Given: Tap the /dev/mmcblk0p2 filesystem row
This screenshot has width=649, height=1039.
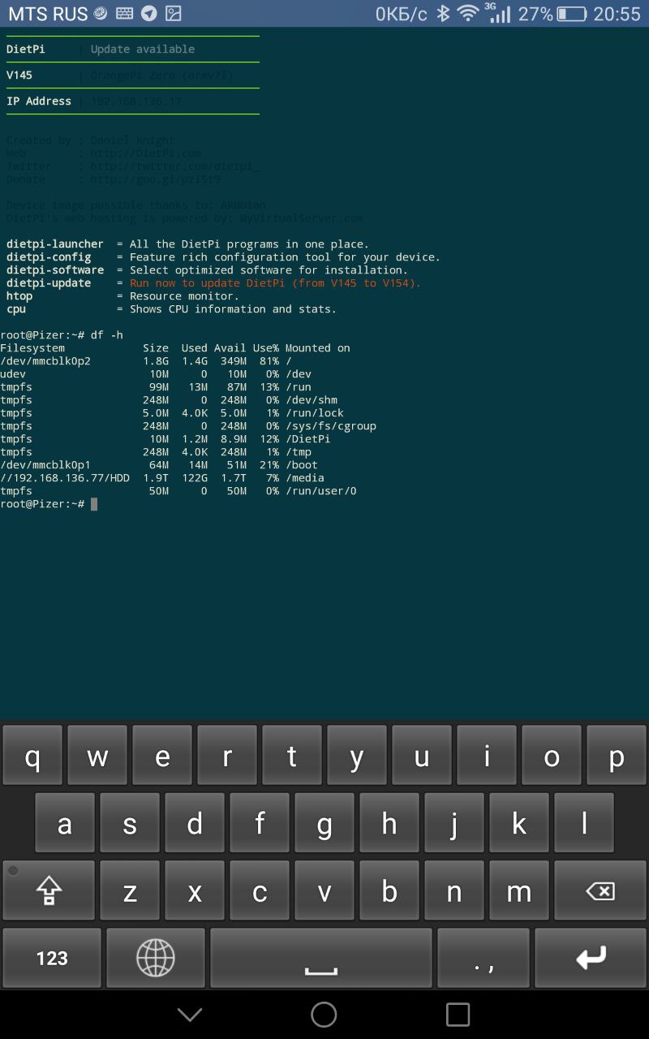Looking at the screenshot, I should pos(146,361).
